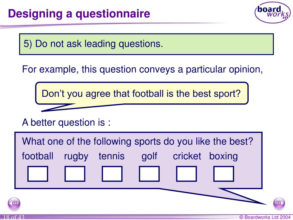Click the 'football' option label

[x=37, y=156]
